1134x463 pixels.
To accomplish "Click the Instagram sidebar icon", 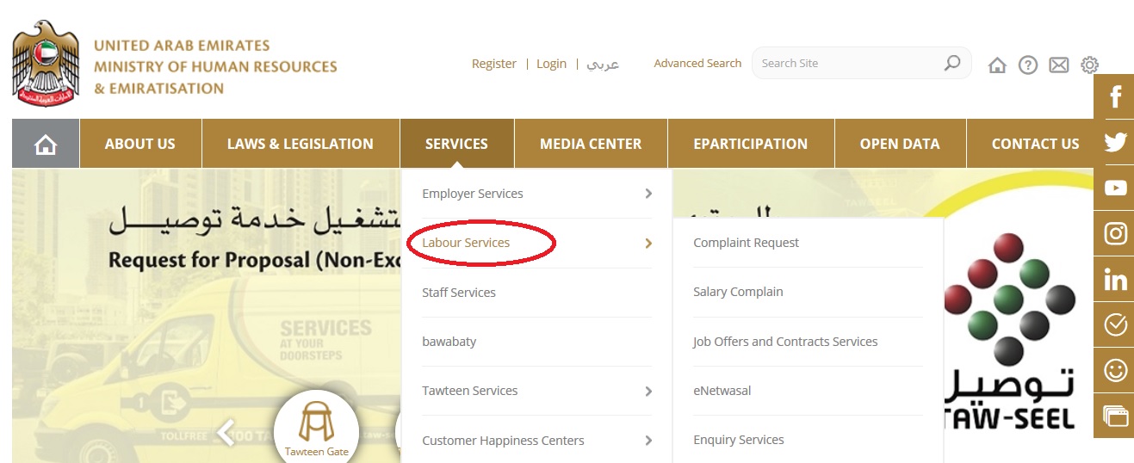I will 1115,233.
